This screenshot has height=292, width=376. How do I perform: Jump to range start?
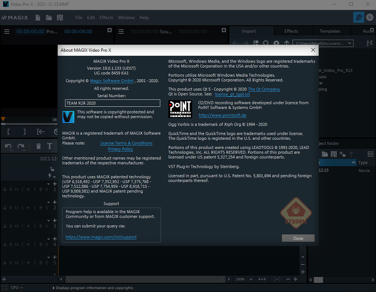pyautogui.click(x=41, y=132)
